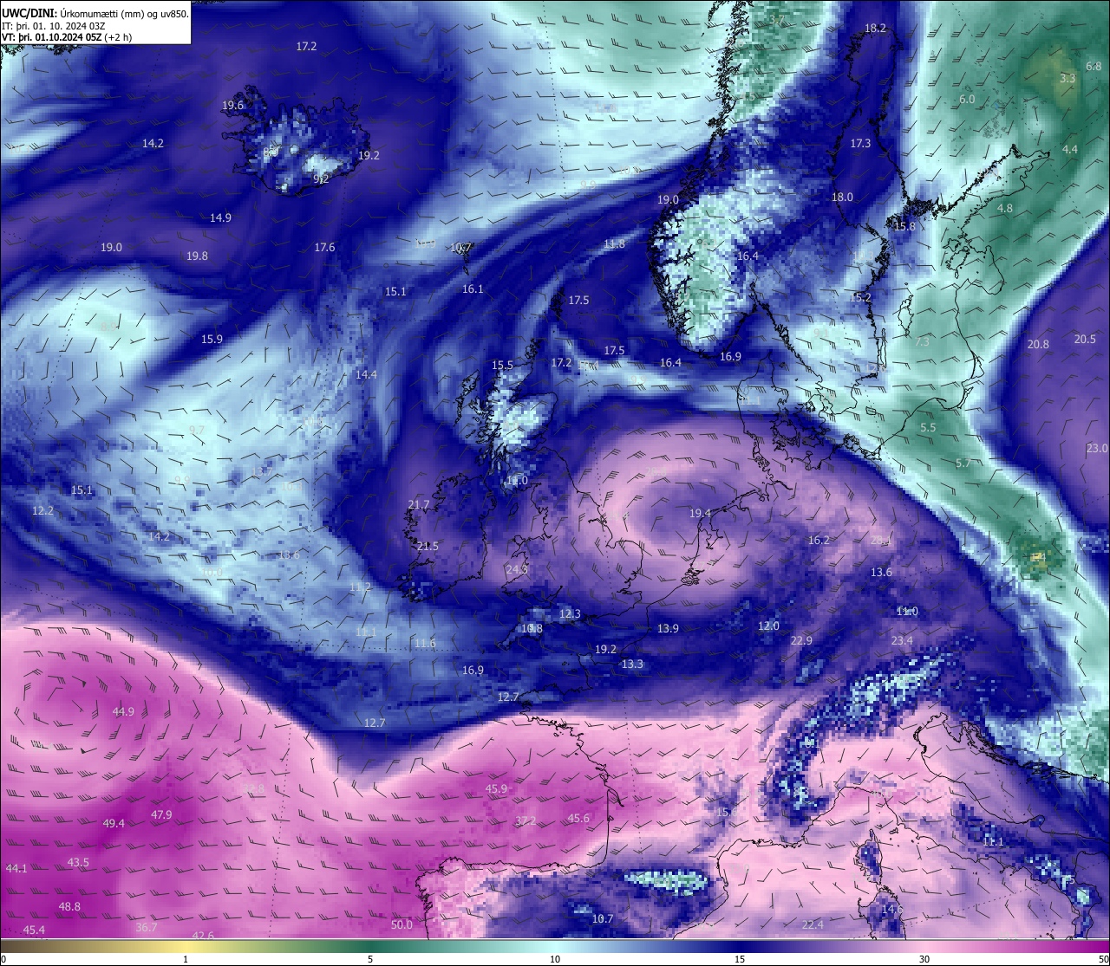Click the 14.4 value label

pos(366,374)
